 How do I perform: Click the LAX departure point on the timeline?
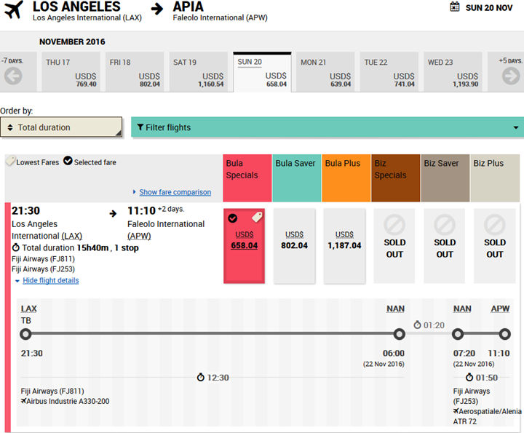point(26,334)
